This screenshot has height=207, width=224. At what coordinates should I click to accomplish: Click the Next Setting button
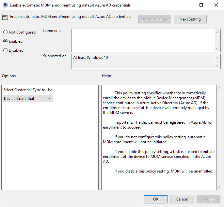tap(190, 19)
